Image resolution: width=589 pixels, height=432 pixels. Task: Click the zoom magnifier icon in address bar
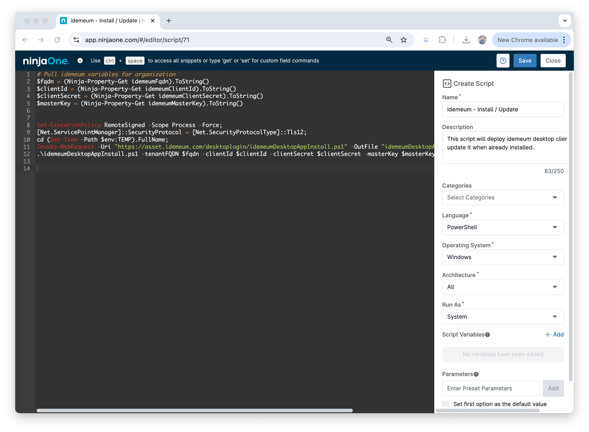(389, 40)
